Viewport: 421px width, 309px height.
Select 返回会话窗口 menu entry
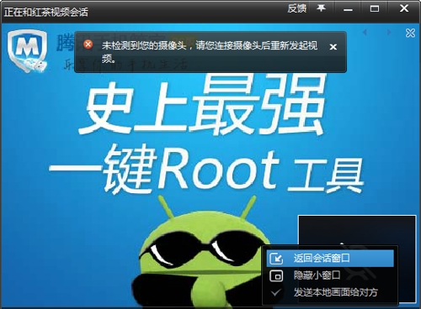click(x=330, y=259)
